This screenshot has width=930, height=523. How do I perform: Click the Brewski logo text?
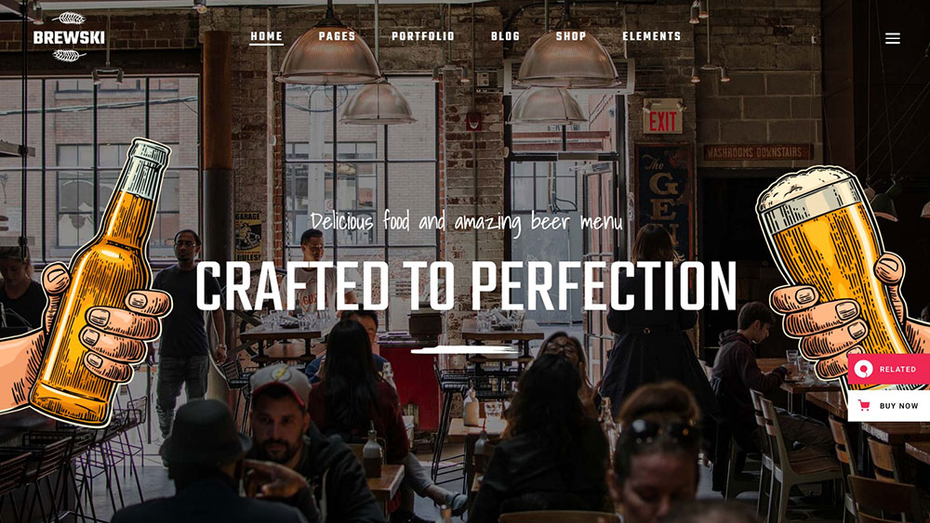click(69, 38)
